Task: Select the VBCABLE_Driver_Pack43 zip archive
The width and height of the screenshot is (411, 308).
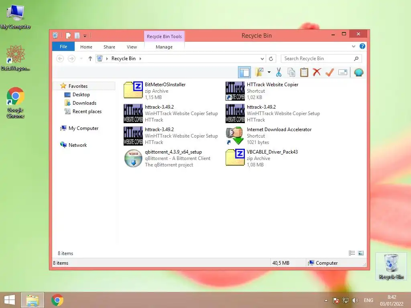Action: coord(273,158)
